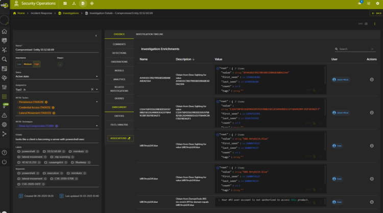The width and height of the screenshot is (383, 213).
Task: Click the cloud notification icon with badge
Action: 360,3
